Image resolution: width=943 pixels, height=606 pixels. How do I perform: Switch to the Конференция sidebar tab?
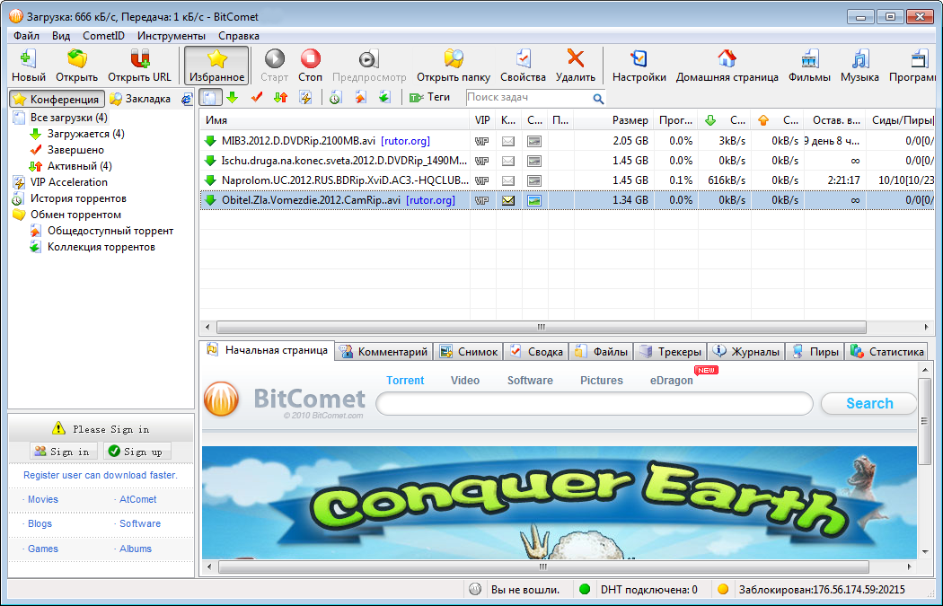pyautogui.click(x=57, y=99)
